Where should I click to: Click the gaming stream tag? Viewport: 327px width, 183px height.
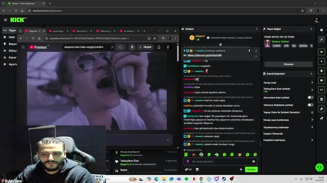(303, 46)
